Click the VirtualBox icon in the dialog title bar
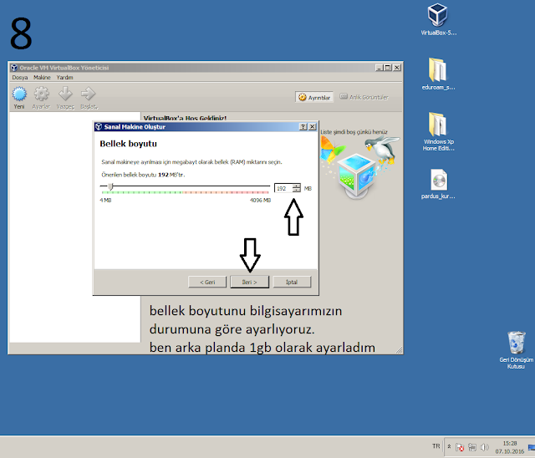Image resolution: width=535 pixels, height=458 pixels. 99,126
